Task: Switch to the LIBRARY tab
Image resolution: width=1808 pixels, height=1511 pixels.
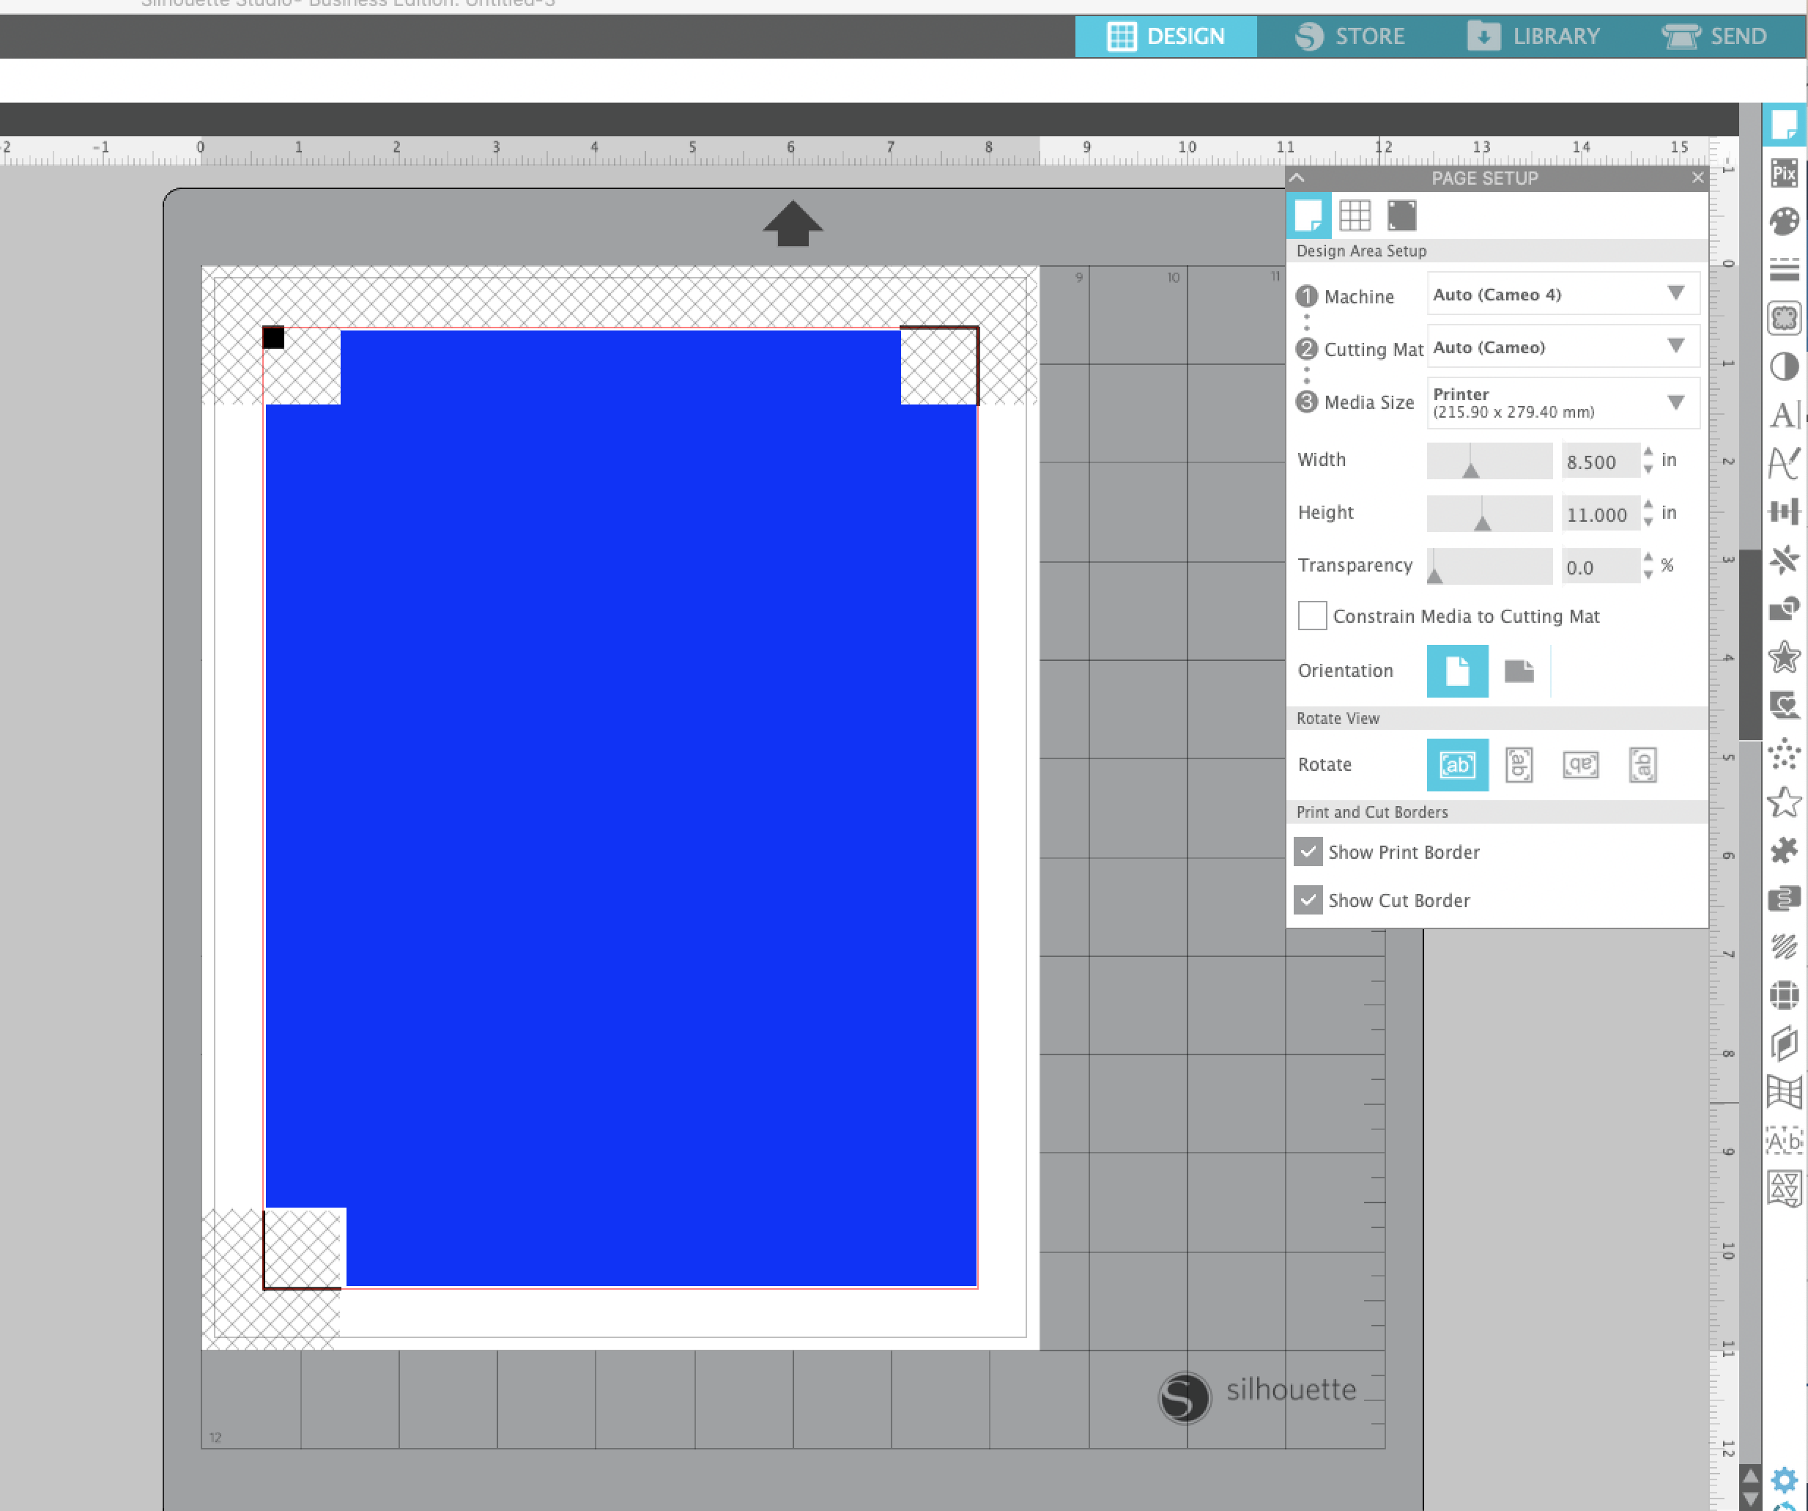Action: pyautogui.click(x=1534, y=36)
